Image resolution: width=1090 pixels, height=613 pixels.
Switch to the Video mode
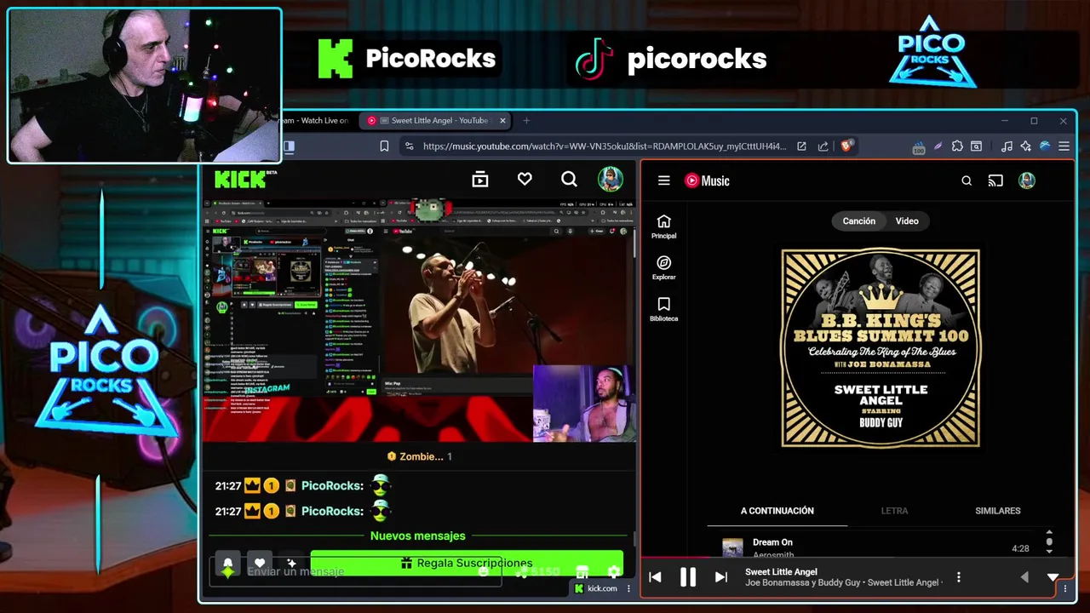pos(907,221)
